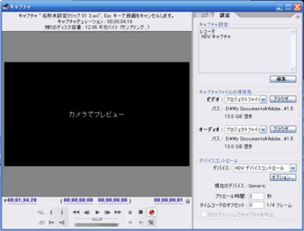Click the カメラでプレビュー preview area text
The image size is (304, 231).
point(97,114)
